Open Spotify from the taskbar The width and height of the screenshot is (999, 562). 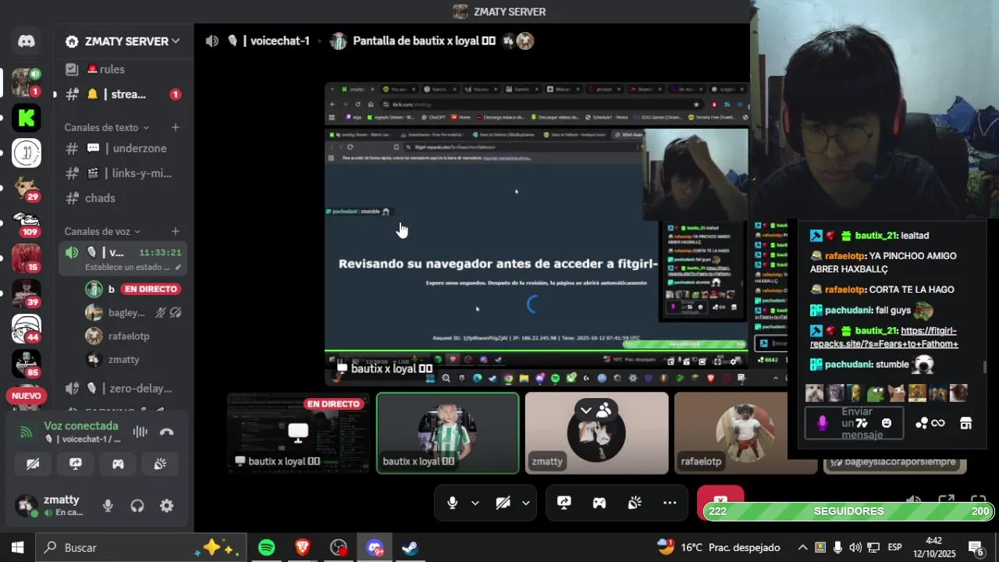[x=267, y=548]
